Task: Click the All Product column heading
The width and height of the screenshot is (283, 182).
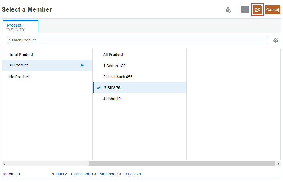Action: click(x=113, y=55)
